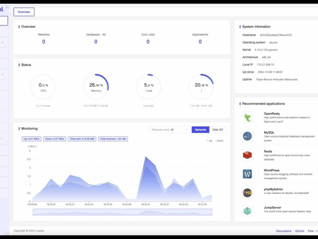Click the JumpServer application icon

tap(247, 211)
